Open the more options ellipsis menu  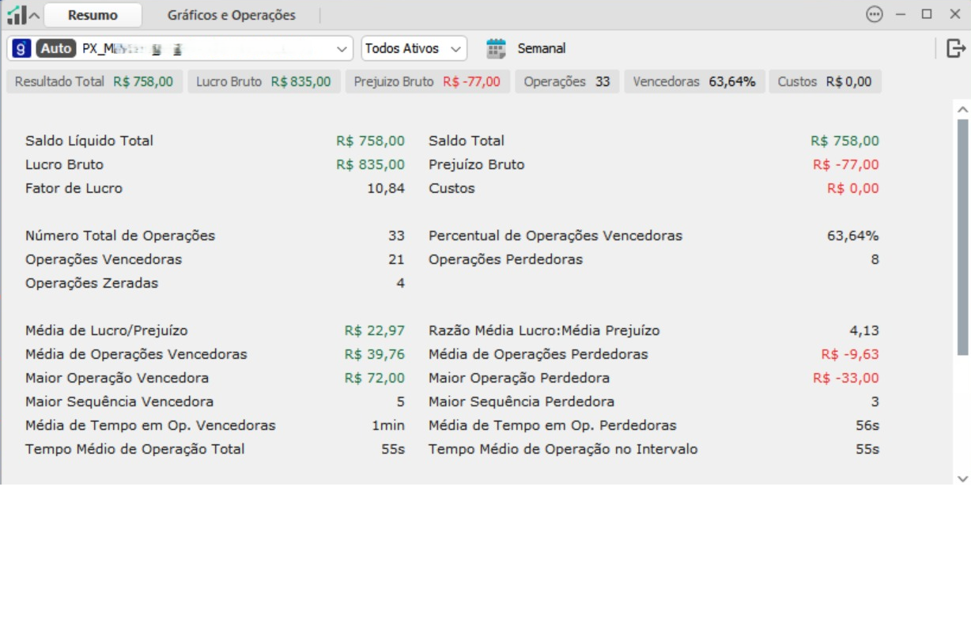coord(875,14)
